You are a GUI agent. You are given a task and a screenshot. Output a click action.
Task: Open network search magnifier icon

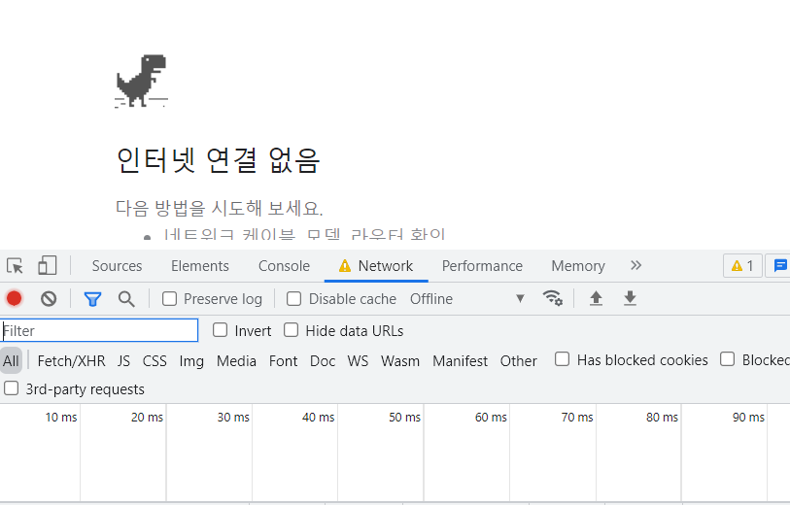pyautogui.click(x=126, y=299)
